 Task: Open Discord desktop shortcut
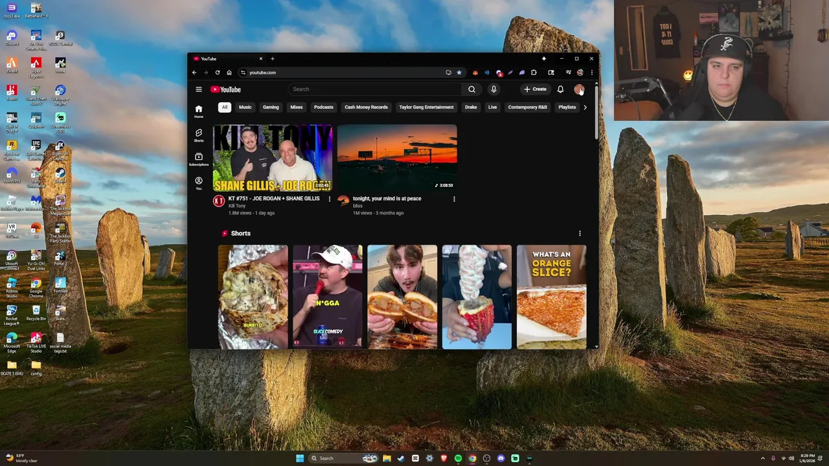pyautogui.click(x=12, y=38)
